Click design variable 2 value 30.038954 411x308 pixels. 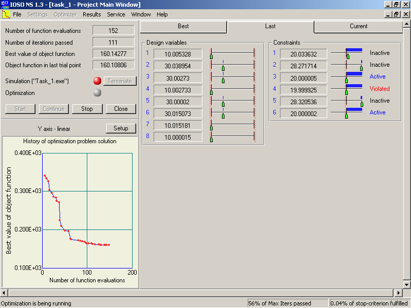178,66
